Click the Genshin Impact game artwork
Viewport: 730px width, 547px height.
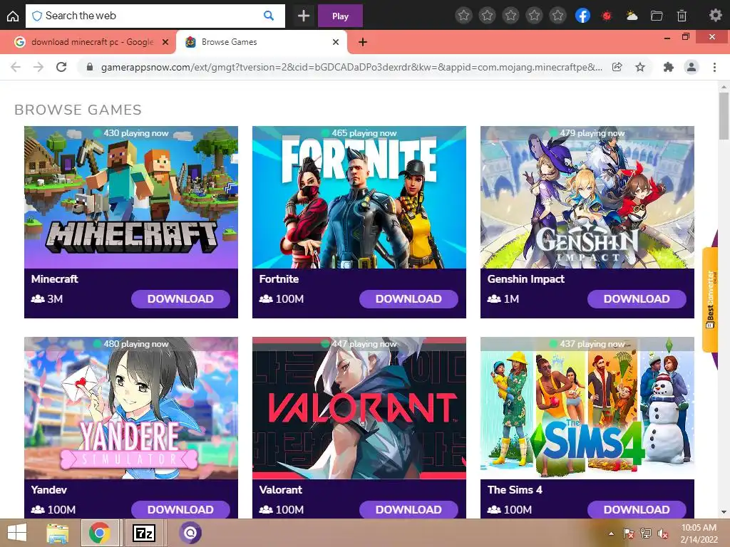pyautogui.click(x=587, y=197)
